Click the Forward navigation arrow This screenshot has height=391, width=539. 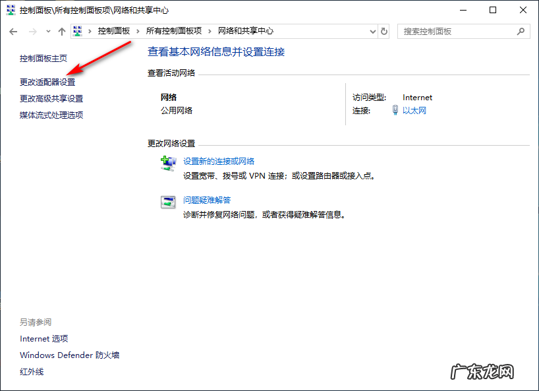point(32,30)
